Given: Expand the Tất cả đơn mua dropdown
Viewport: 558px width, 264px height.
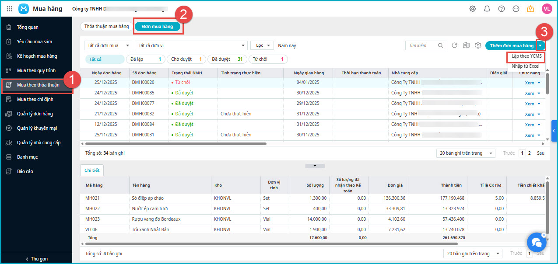Looking at the screenshot, I should point(108,45).
